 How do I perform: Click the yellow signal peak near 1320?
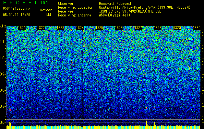10,124
